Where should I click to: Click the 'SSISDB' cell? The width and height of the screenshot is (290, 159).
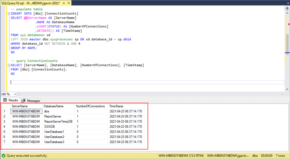point(58,127)
